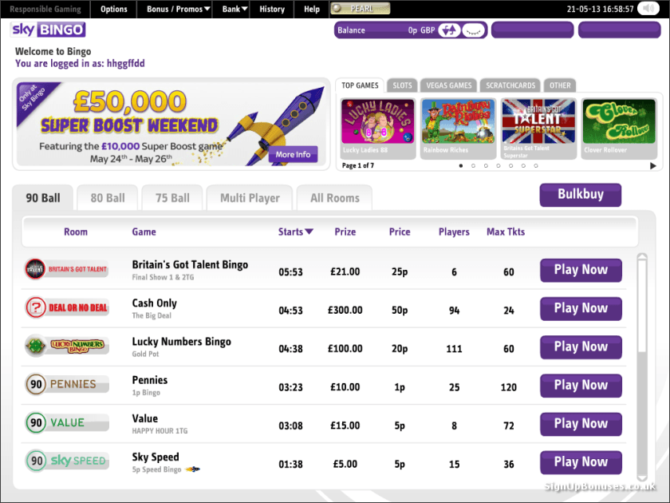This screenshot has width=670, height=503.
Task: Select page 2 dot in games carousel
Action: (x=473, y=166)
